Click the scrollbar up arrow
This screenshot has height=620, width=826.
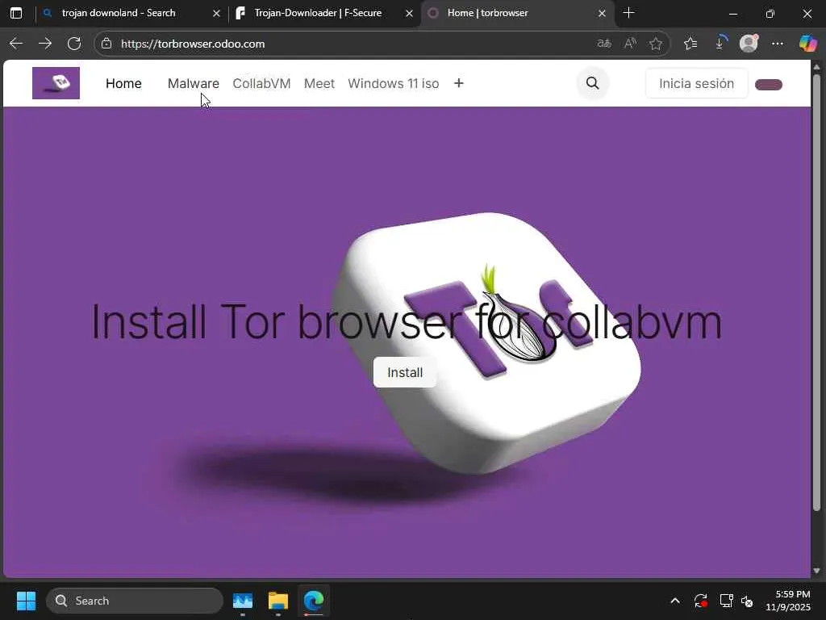tap(816, 66)
